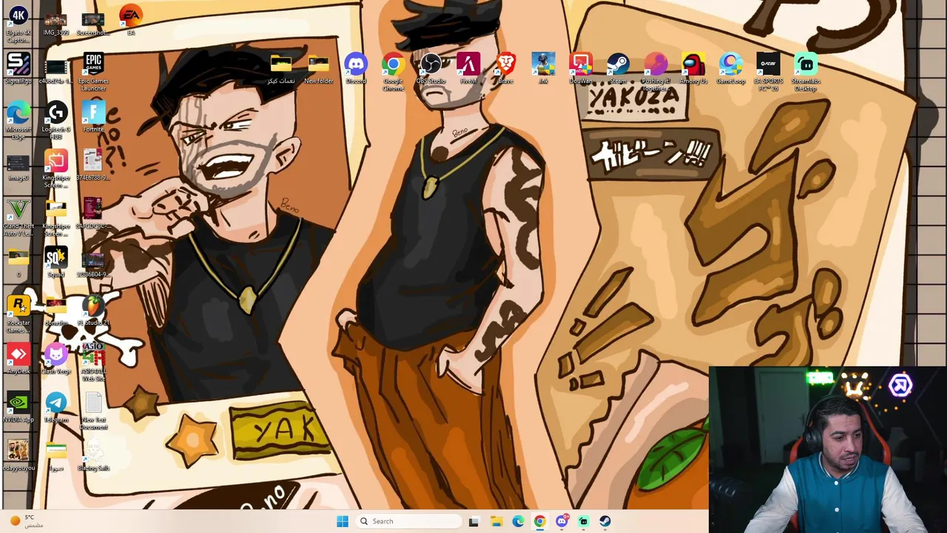Open Microsoft Edge desktop shortcut
The width and height of the screenshot is (947, 533).
point(18,121)
